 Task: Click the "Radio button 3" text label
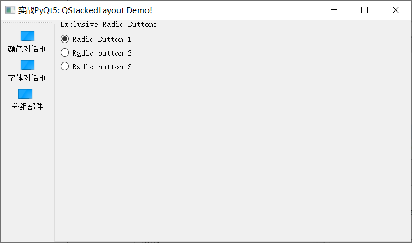coord(102,67)
